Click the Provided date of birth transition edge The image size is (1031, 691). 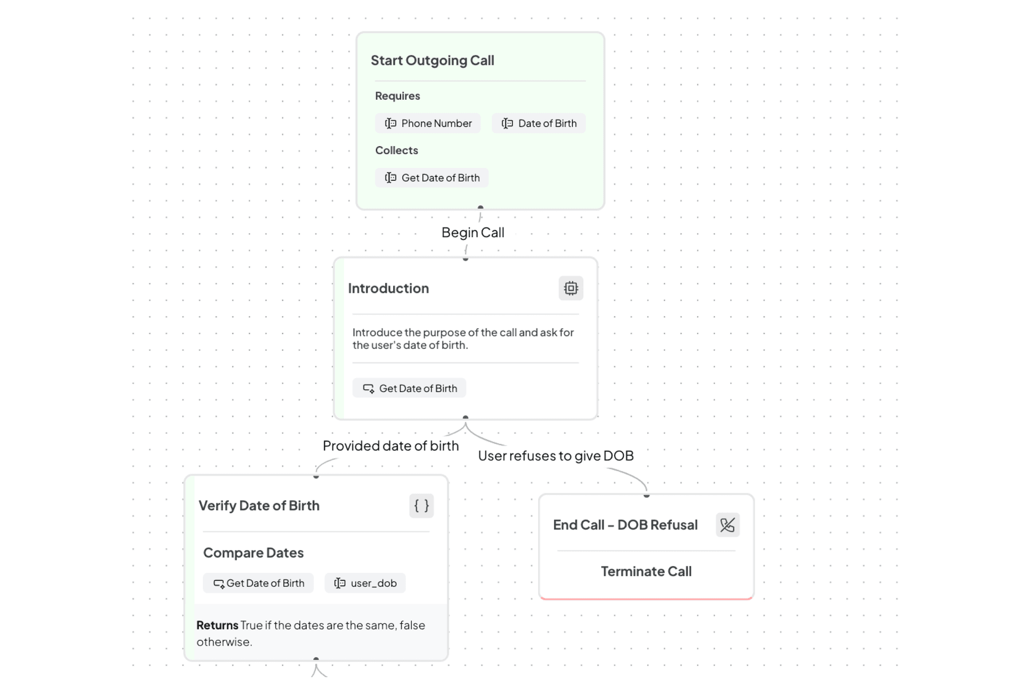pyautogui.click(x=390, y=445)
